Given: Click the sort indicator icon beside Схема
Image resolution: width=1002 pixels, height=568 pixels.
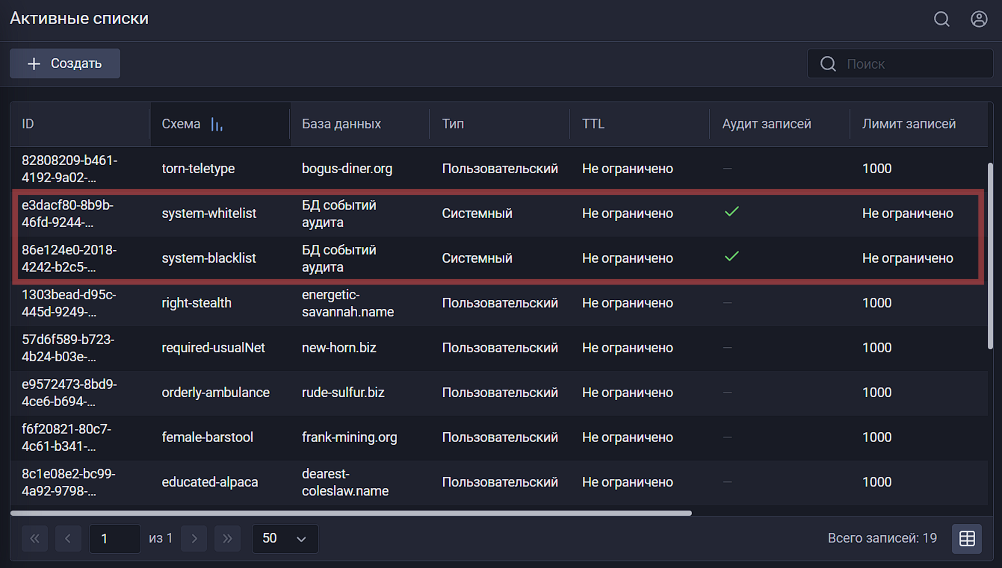Looking at the screenshot, I should pos(216,125).
